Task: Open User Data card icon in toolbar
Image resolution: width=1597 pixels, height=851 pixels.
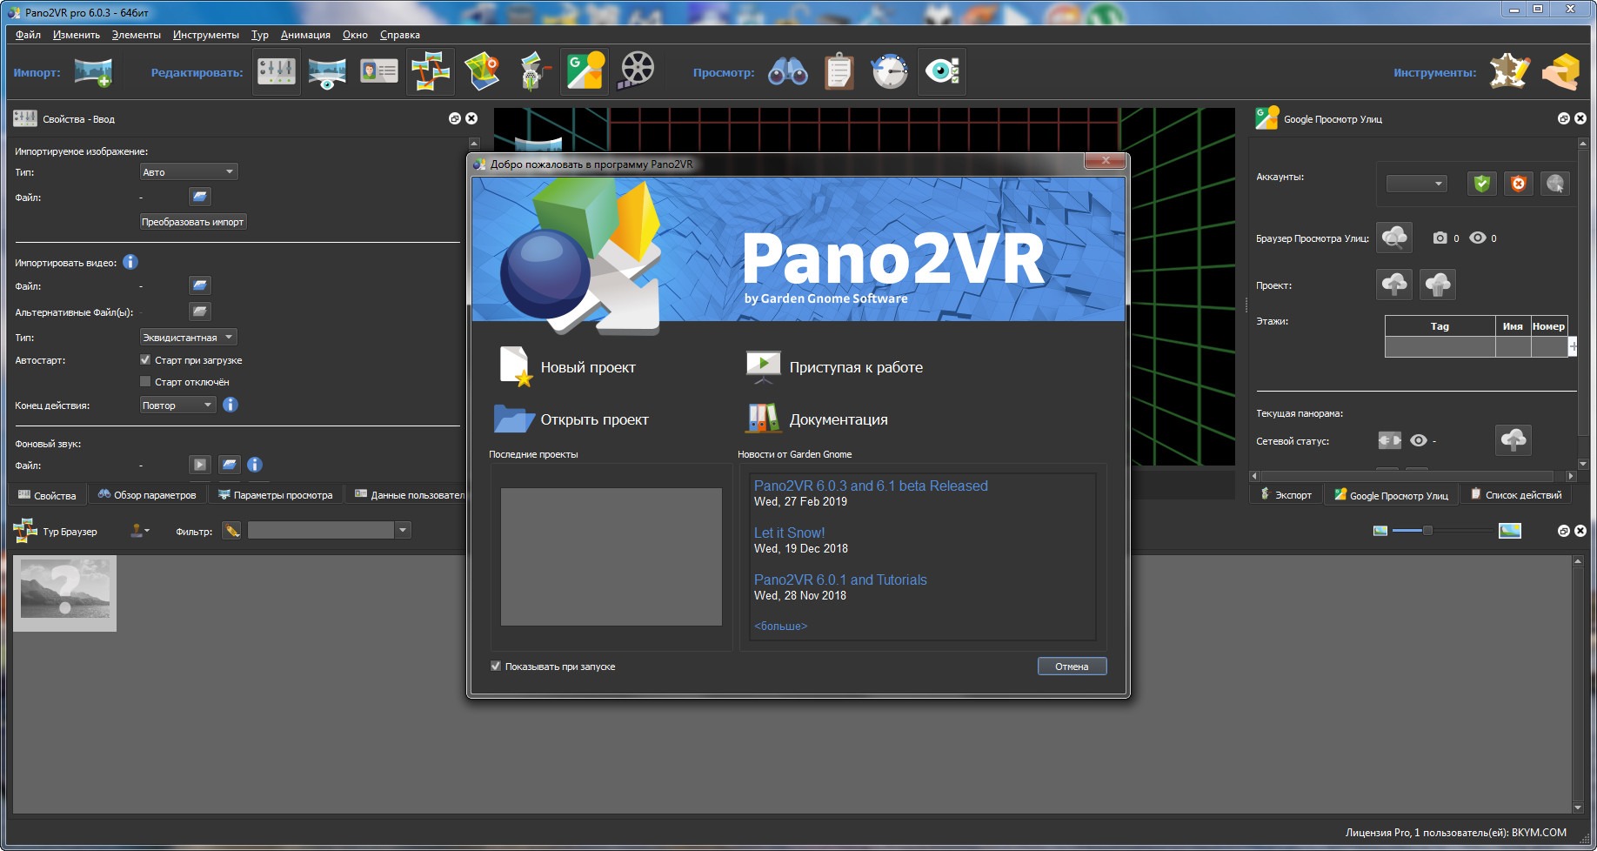Action: 378,71
